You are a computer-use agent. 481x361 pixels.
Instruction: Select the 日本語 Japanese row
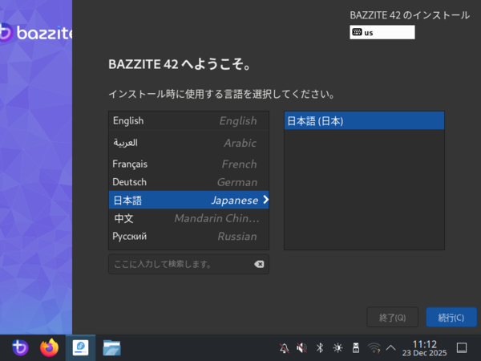(x=188, y=200)
